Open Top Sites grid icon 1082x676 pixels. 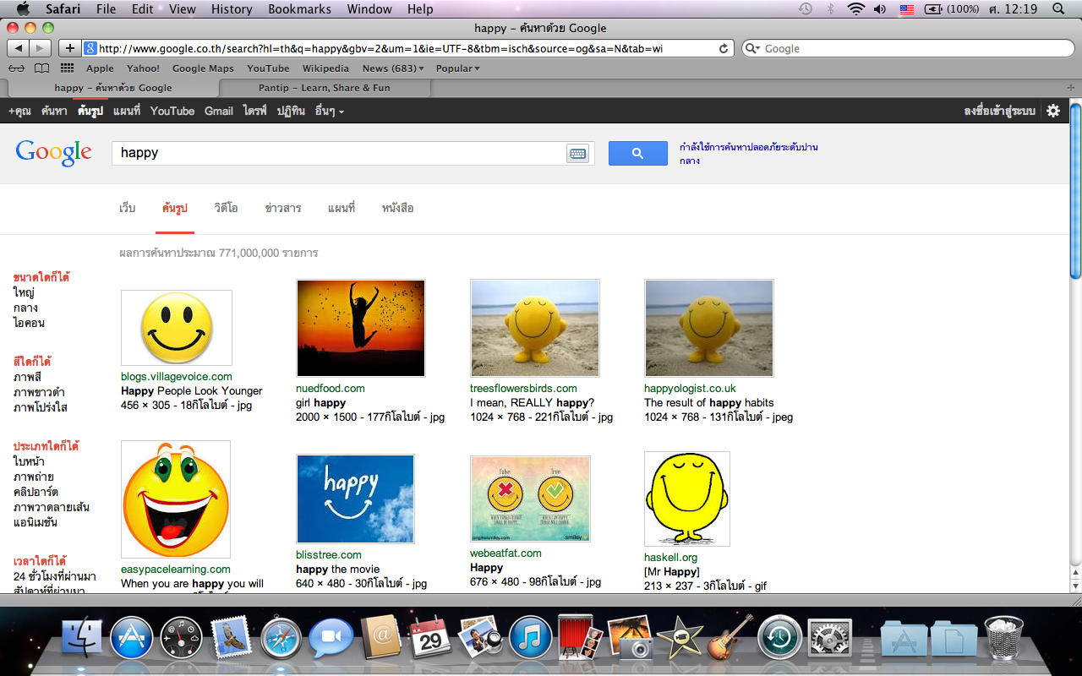pos(67,68)
